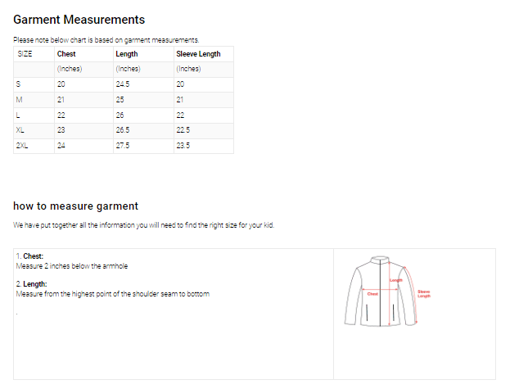The height and width of the screenshot is (389, 510).
Task: Click the '2. Length:' instruction label
Action: [x=31, y=284]
